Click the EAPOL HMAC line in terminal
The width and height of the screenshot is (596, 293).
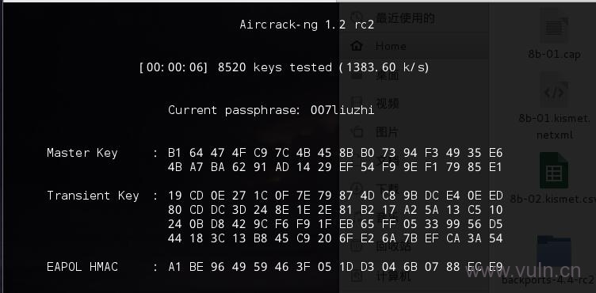(x=274, y=267)
